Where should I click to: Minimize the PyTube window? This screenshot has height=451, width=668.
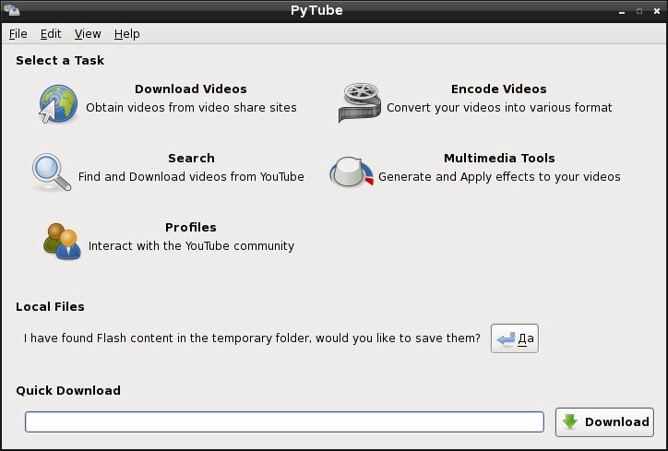point(622,11)
